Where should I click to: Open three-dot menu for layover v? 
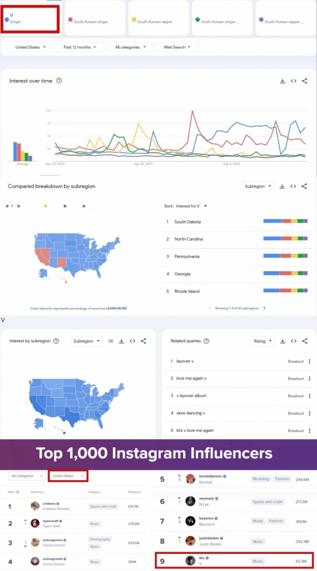(x=310, y=361)
